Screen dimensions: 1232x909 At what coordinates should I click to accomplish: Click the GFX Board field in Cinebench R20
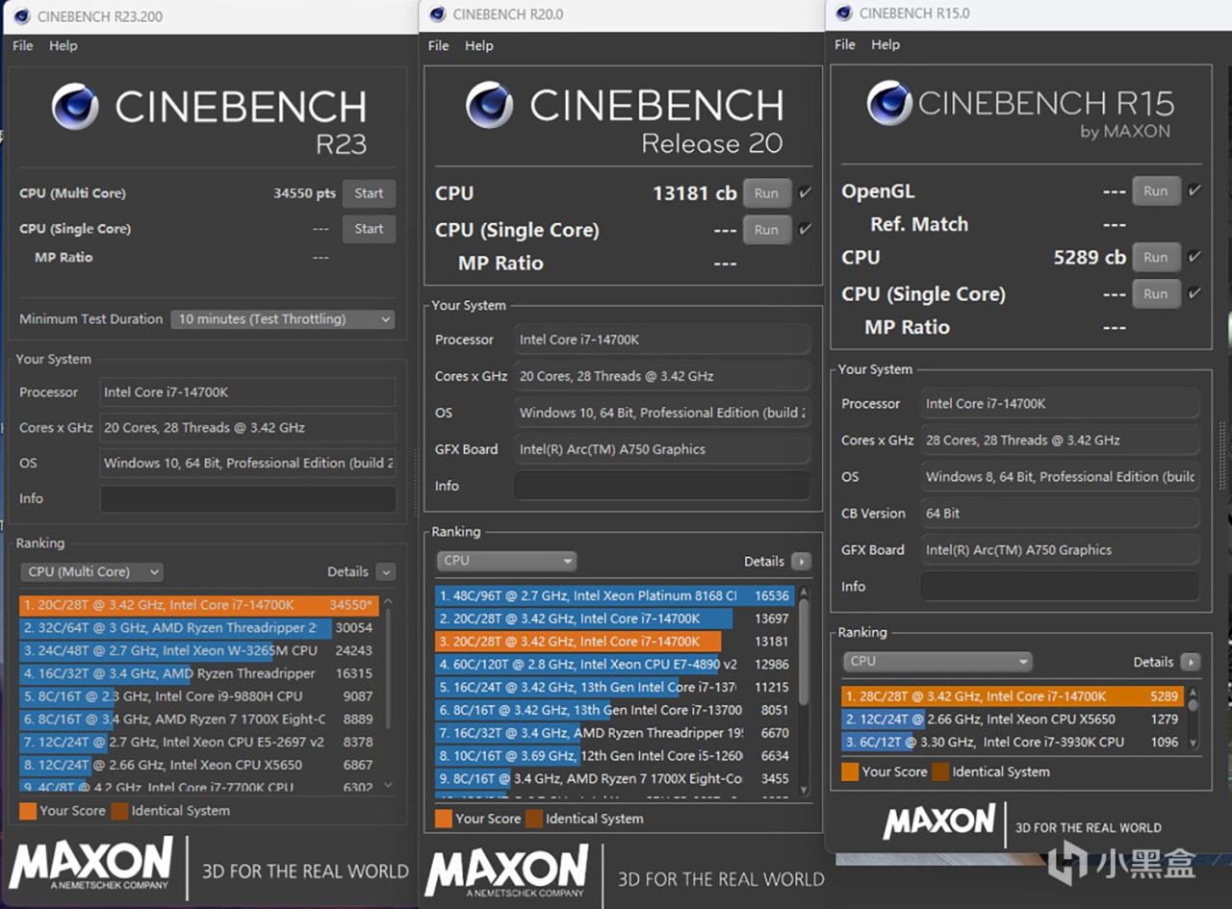[x=661, y=449]
